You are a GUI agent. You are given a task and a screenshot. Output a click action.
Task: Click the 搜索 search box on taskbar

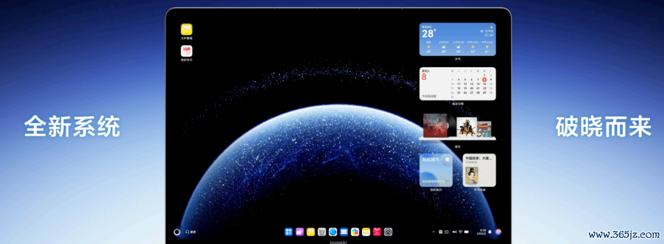tap(191, 232)
